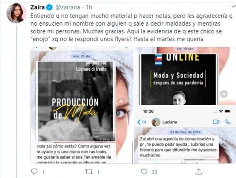
Task: Open Luciano's chat avatar
Action: point(156,122)
